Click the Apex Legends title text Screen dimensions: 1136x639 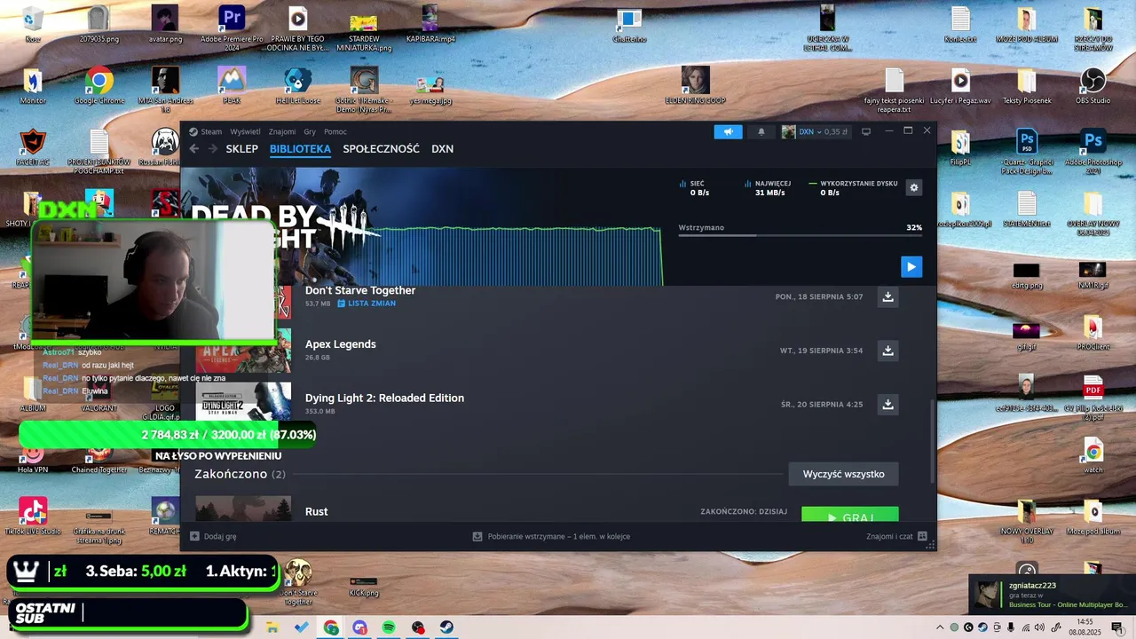[x=340, y=344]
